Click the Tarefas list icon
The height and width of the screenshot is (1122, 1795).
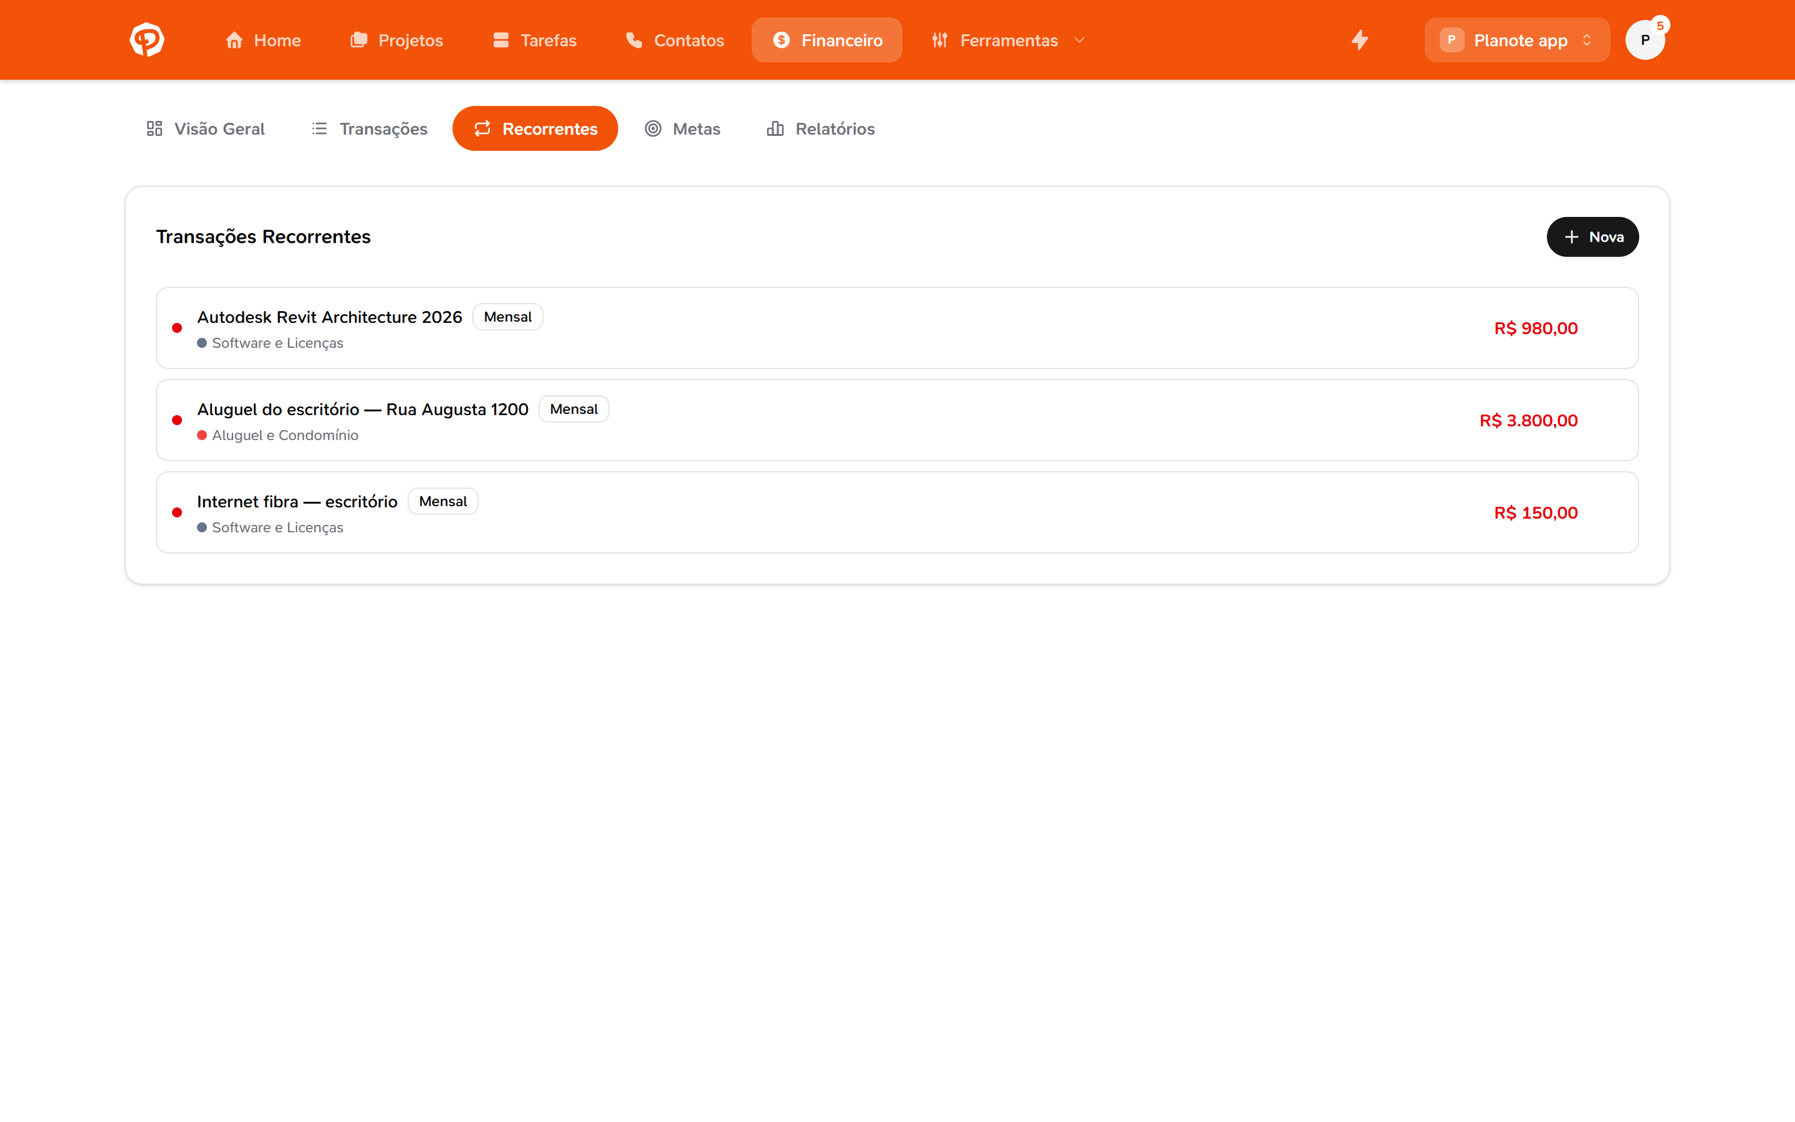pos(501,40)
